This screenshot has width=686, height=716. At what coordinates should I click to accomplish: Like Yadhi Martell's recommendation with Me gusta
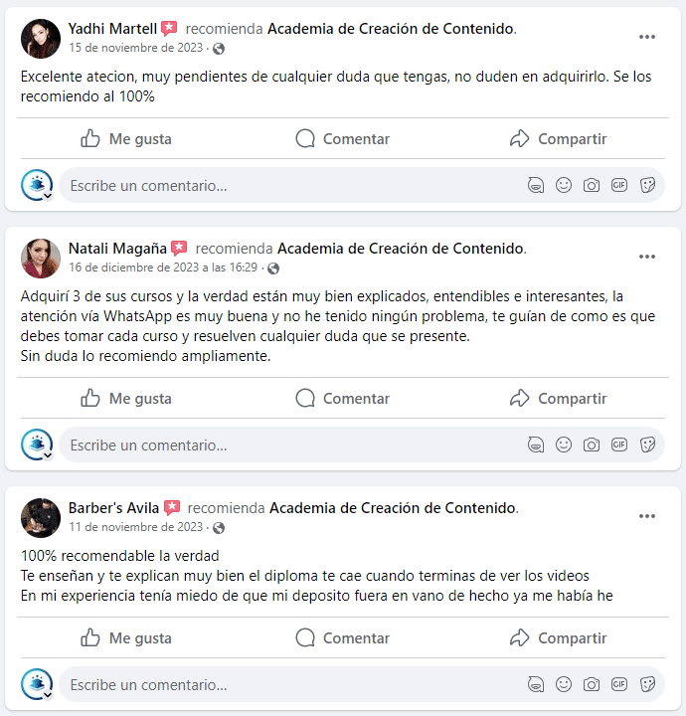point(126,139)
